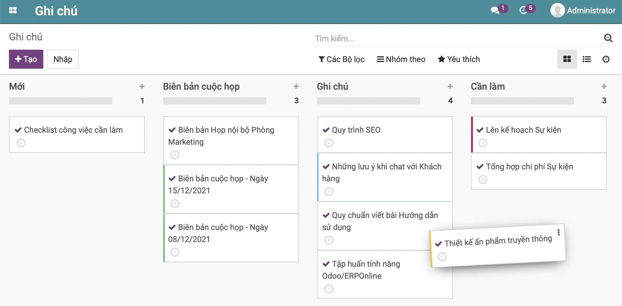
Task: Open activity clock on Những lưu ý khi chat card
Action: click(x=329, y=192)
